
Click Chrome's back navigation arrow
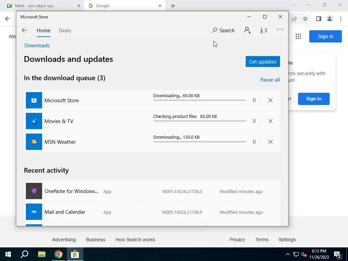[x=7, y=19]
